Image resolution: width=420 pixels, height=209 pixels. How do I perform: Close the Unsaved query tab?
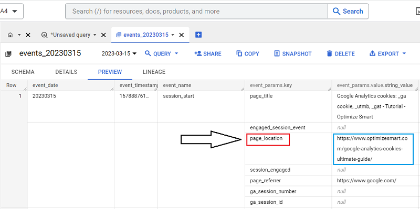point(103,35)
